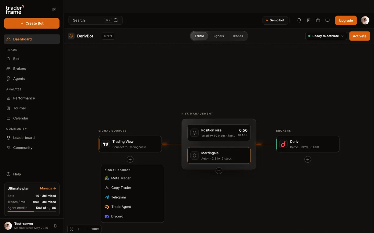Open the document icon in top bar

(309, 20)
